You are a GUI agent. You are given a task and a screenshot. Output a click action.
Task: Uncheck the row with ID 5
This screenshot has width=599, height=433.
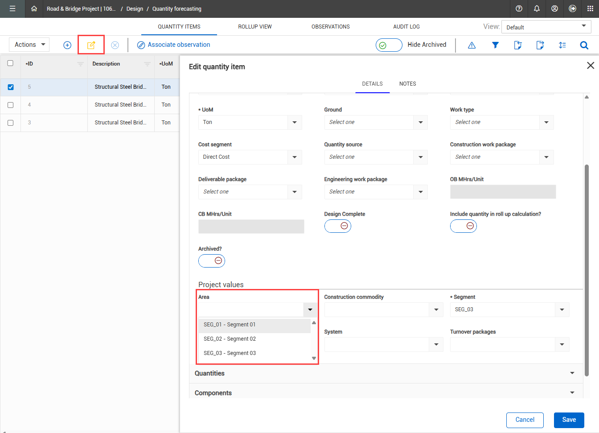11,87
